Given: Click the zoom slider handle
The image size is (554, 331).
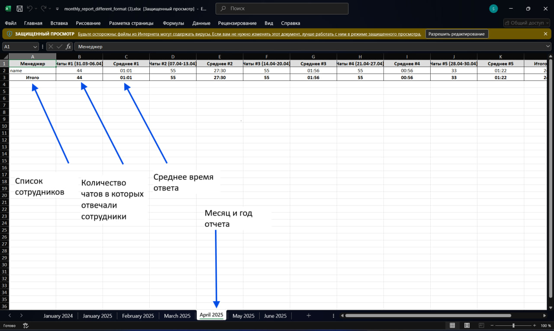Looking at the screenshot, I should (x=513, y=325).
